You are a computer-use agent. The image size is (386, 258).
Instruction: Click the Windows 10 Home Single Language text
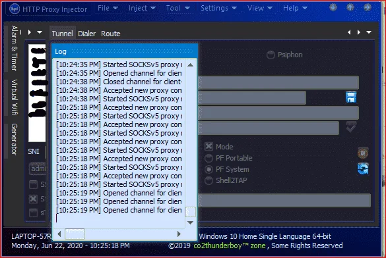(265, 236)
